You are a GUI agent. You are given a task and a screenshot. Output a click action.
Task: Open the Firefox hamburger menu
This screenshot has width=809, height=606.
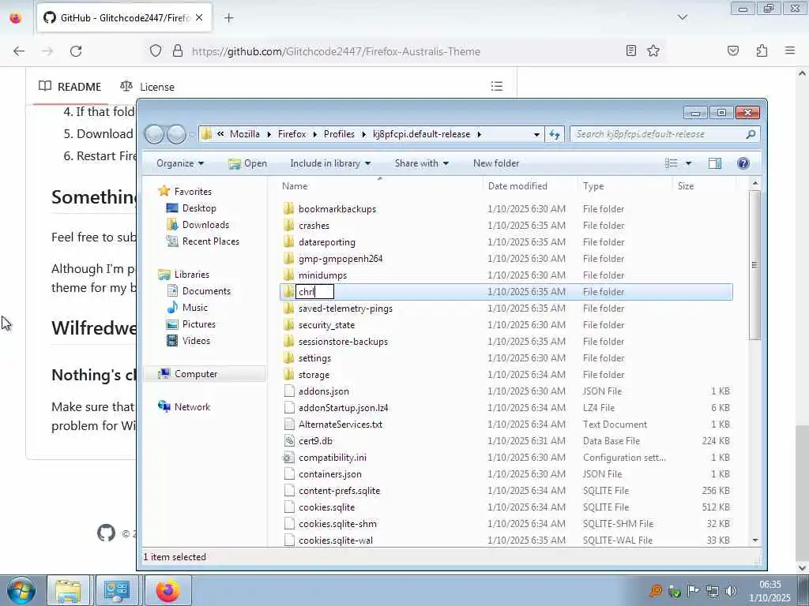point(790,50)
